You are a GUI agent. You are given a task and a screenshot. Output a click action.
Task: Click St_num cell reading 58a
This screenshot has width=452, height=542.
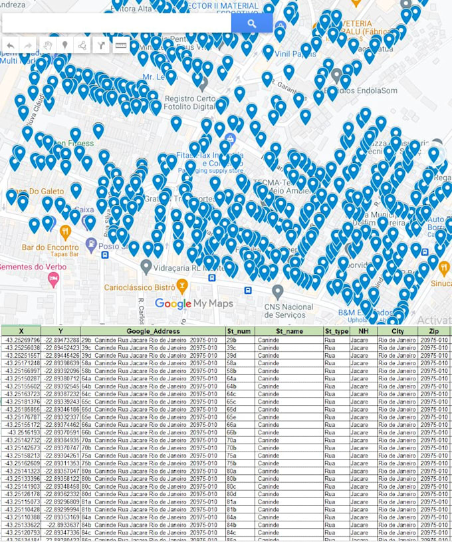(x=240, y=363)
